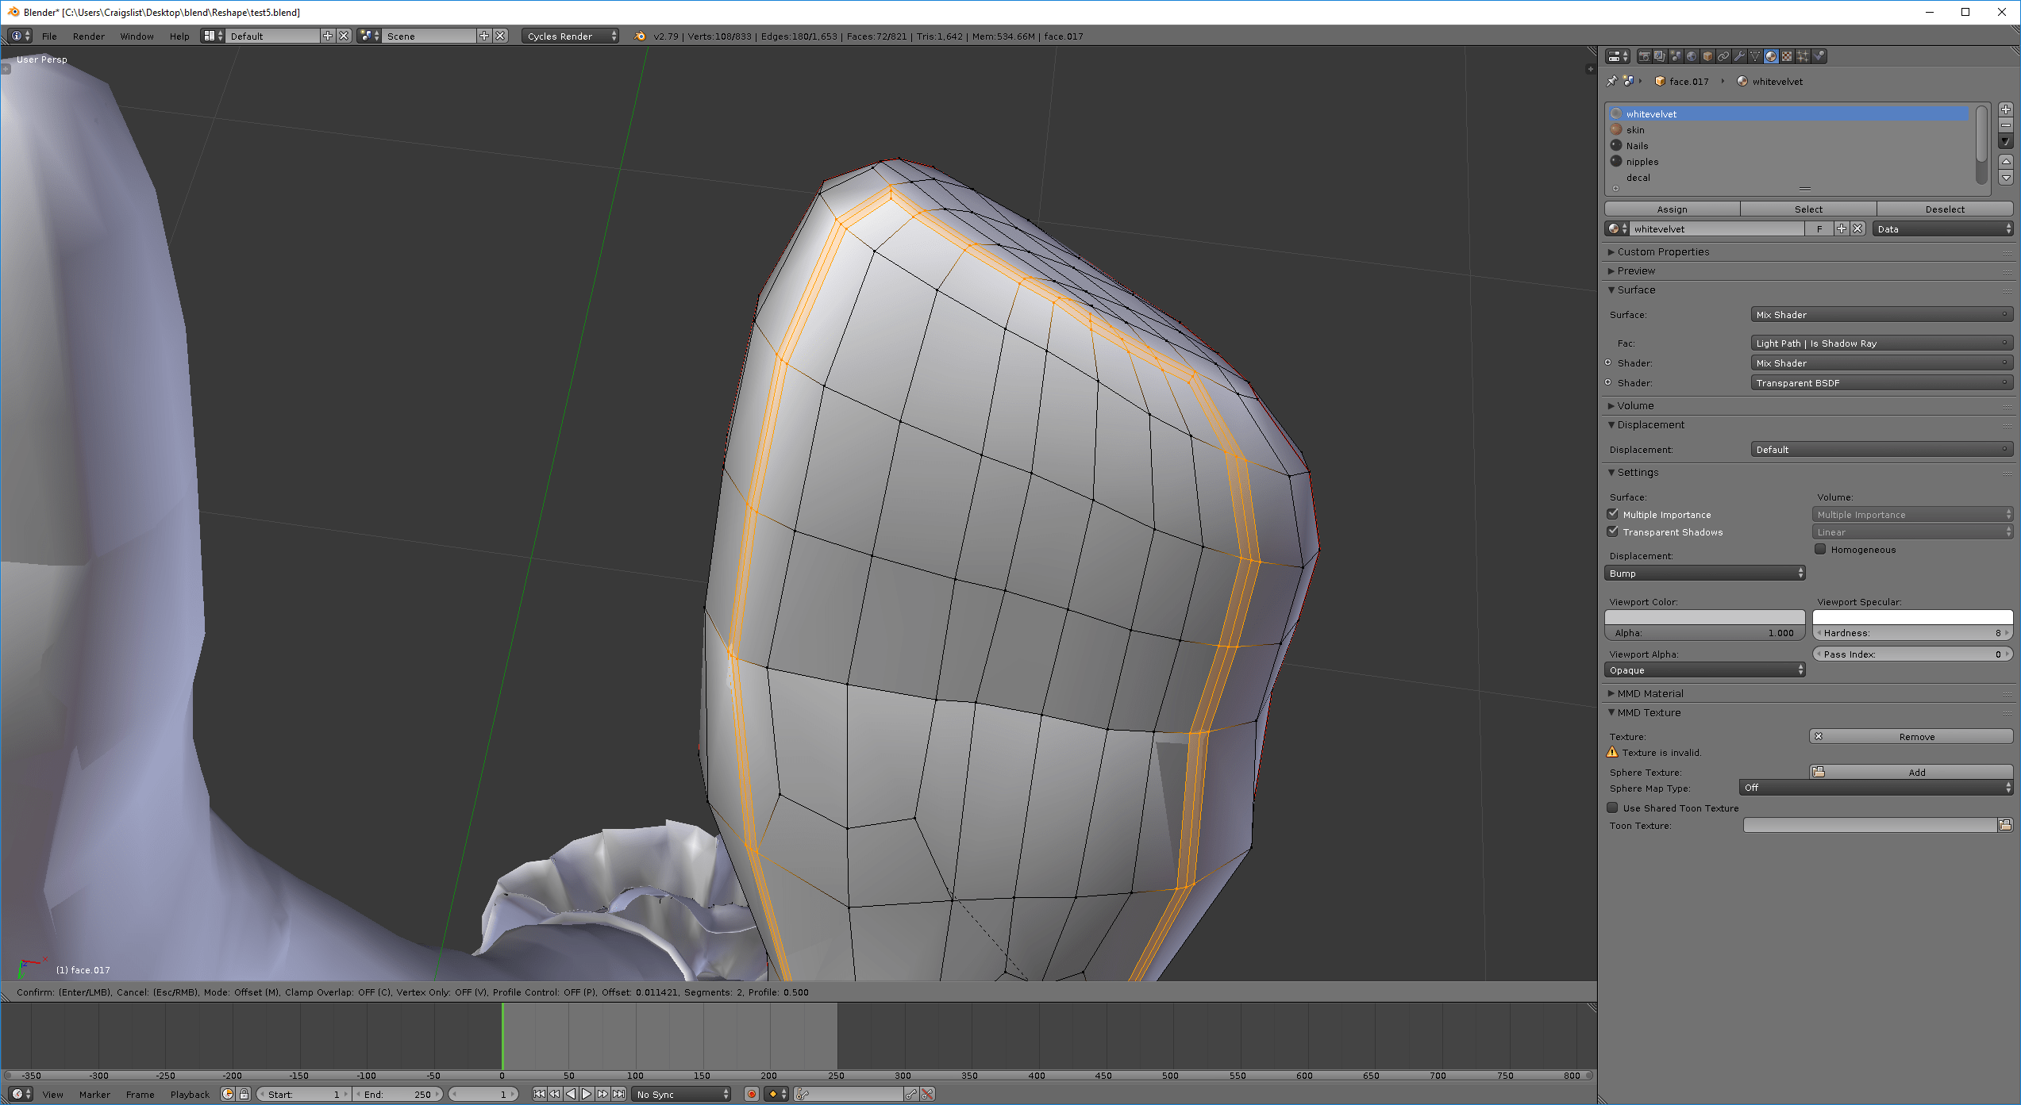Click Remove under MMD Texture

point(1911,735)
